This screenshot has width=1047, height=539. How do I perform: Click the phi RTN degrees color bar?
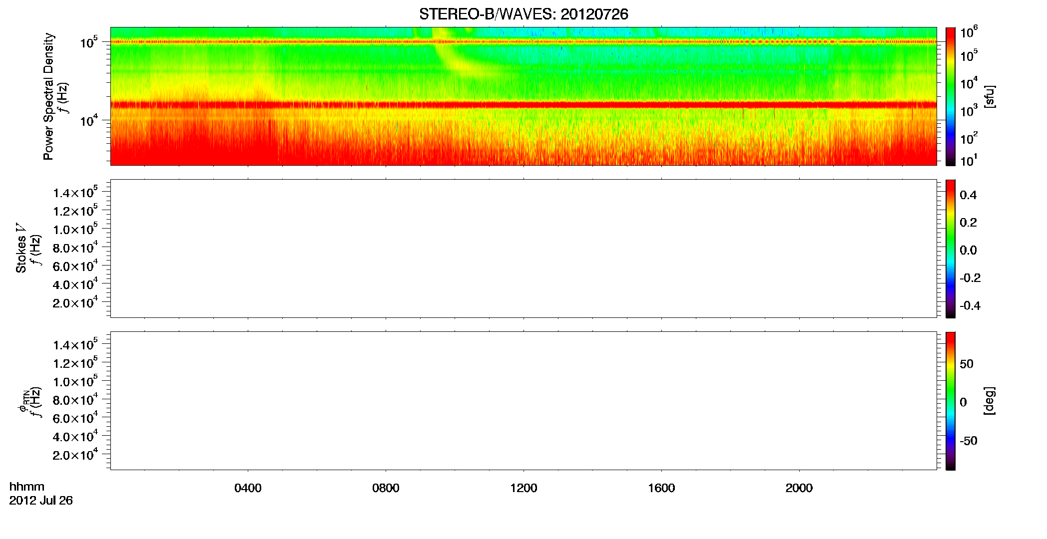[x=951, y=400]
